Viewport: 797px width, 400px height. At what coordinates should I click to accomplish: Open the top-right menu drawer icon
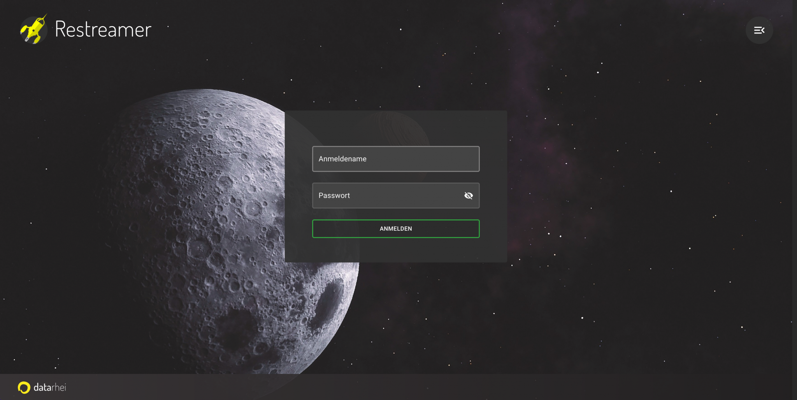pyautogui.click(x=759, y=30)
